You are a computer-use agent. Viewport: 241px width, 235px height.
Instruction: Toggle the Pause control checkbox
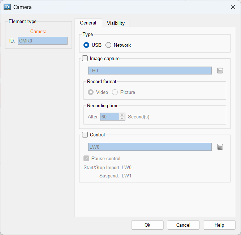click(86, 158)
